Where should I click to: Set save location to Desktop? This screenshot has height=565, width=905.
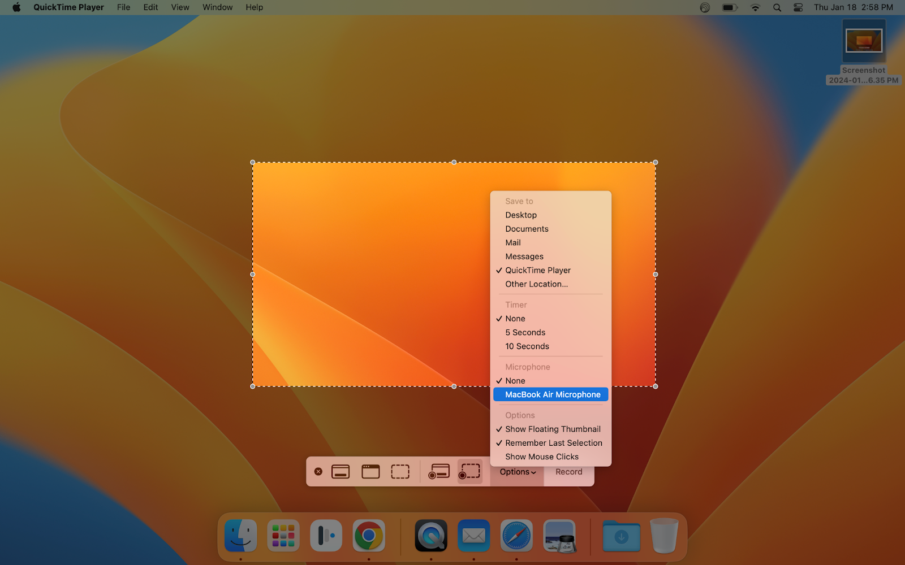[x=551, y=215]
